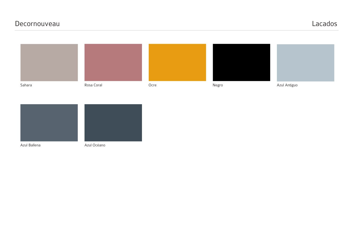Click the Negro text label
This screenshot has width=364, height=234.
tap(218, 85)
